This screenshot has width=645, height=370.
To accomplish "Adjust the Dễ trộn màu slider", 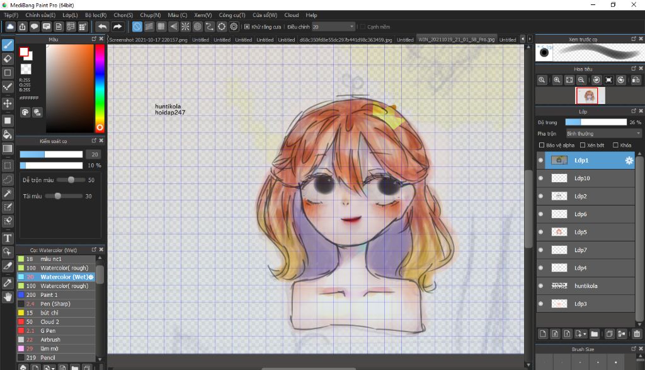I will coord(71,180).
